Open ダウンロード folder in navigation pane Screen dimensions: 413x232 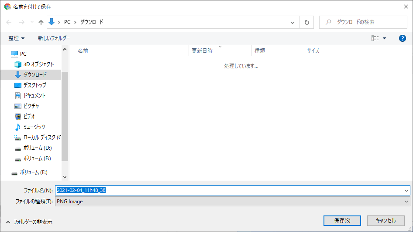(x=35, y=74)
